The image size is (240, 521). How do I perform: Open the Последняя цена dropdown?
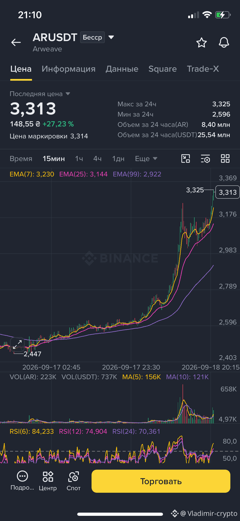tap(40, 94)
